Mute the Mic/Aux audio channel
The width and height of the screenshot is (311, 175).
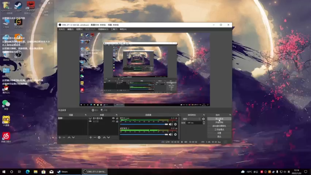[171, 124]
